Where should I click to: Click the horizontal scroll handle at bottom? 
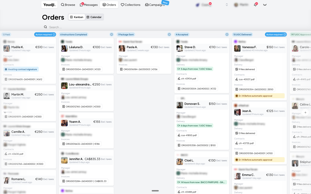pos(155,191)
